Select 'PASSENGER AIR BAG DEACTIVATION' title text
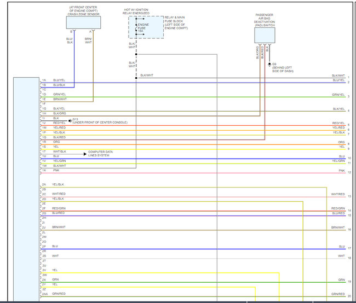 [x=265, y=19]
